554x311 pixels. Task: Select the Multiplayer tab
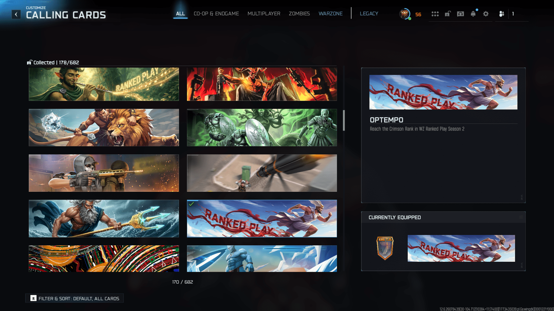point(264,14)
